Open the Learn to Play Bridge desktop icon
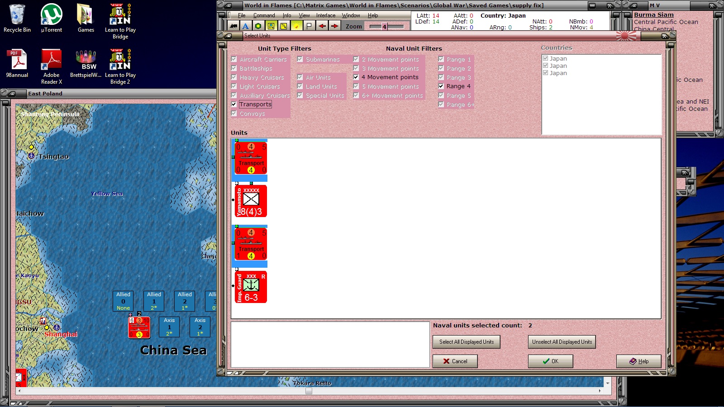This screenshot has width=724, height=407. click(120, 22)
